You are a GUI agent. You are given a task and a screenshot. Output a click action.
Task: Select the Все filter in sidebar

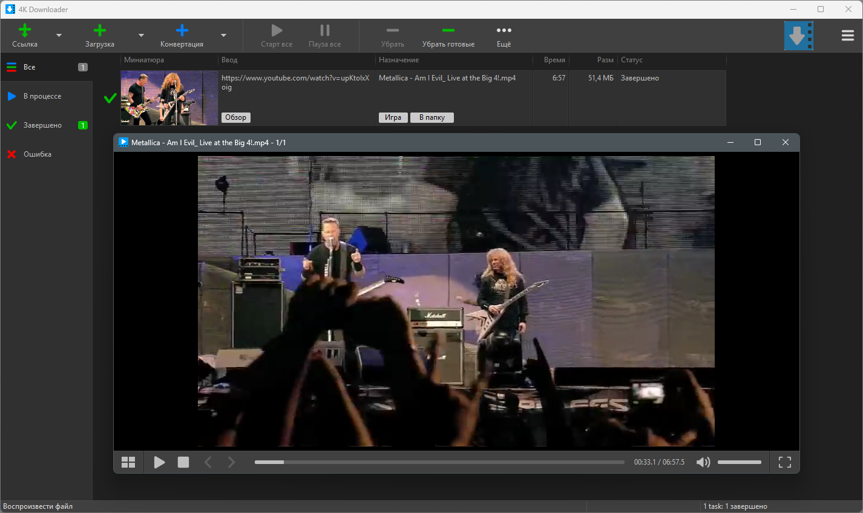pyautogui.click(x=47, y=67)
